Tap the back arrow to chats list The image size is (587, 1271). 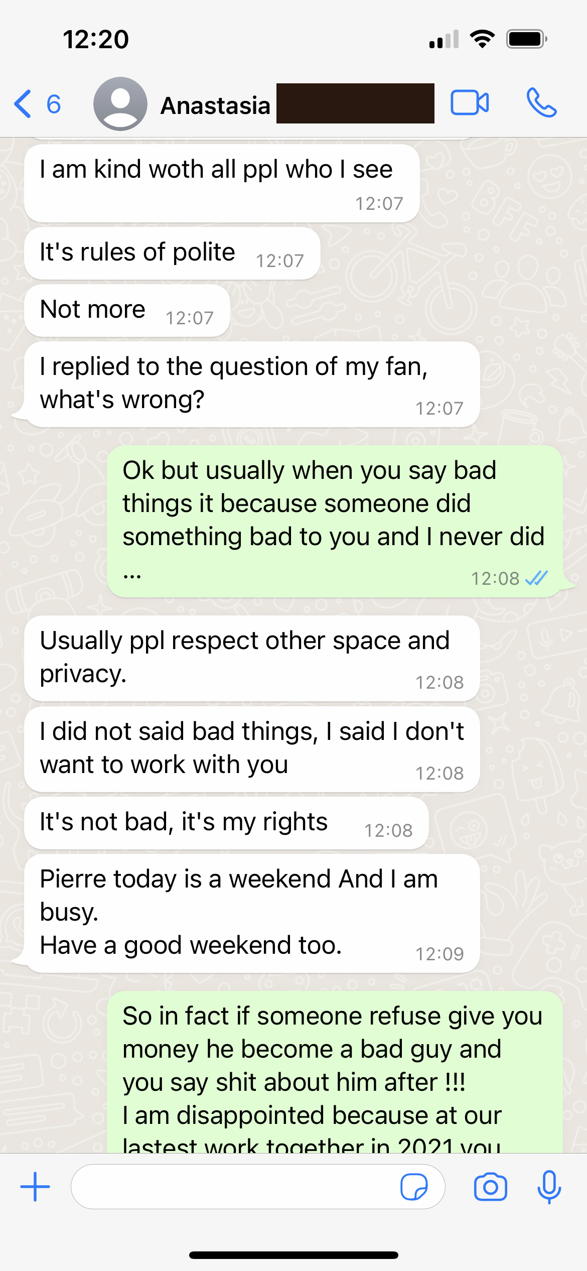[x=23, y=104]
